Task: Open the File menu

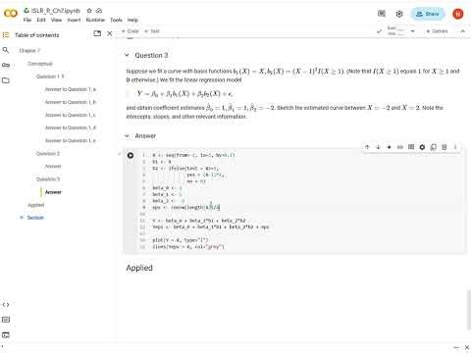Action: [27, 20]
